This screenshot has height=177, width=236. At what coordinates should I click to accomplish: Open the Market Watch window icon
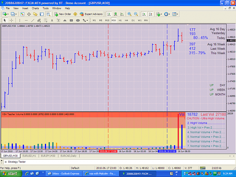pyautogui.click(x=22, y=14)
